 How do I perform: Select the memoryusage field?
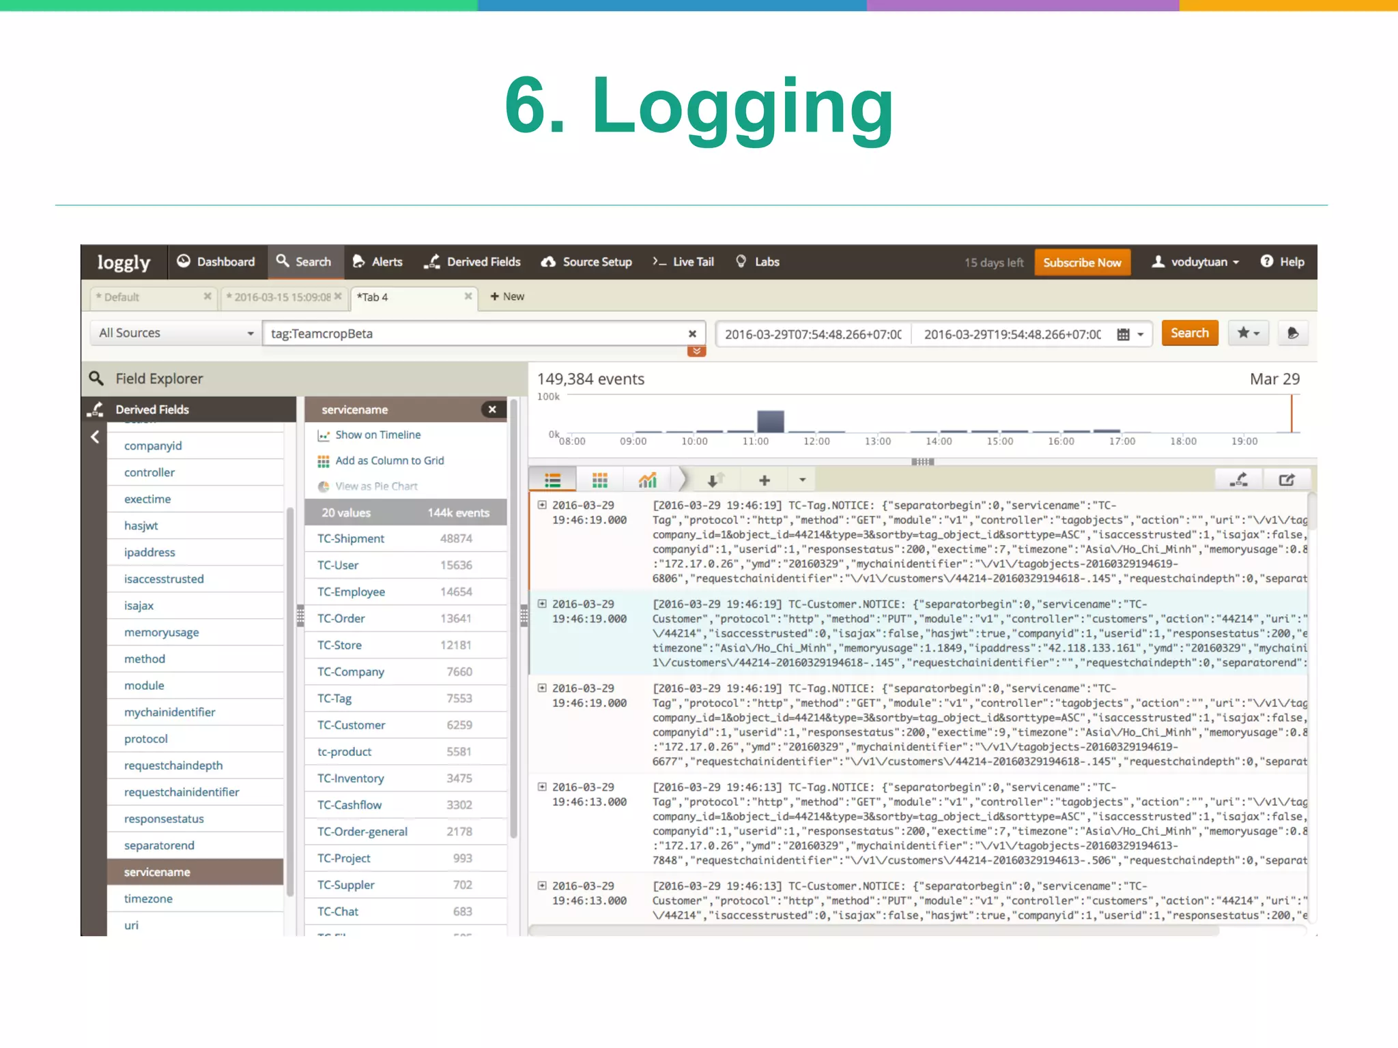[x=195, y=632]
